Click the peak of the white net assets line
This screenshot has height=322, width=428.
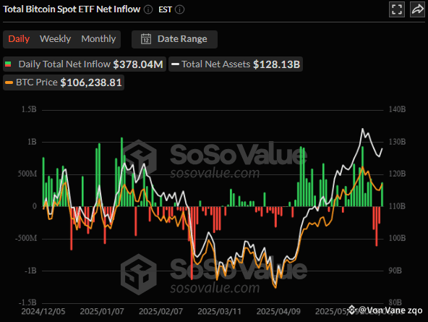[x=362, y=129]
